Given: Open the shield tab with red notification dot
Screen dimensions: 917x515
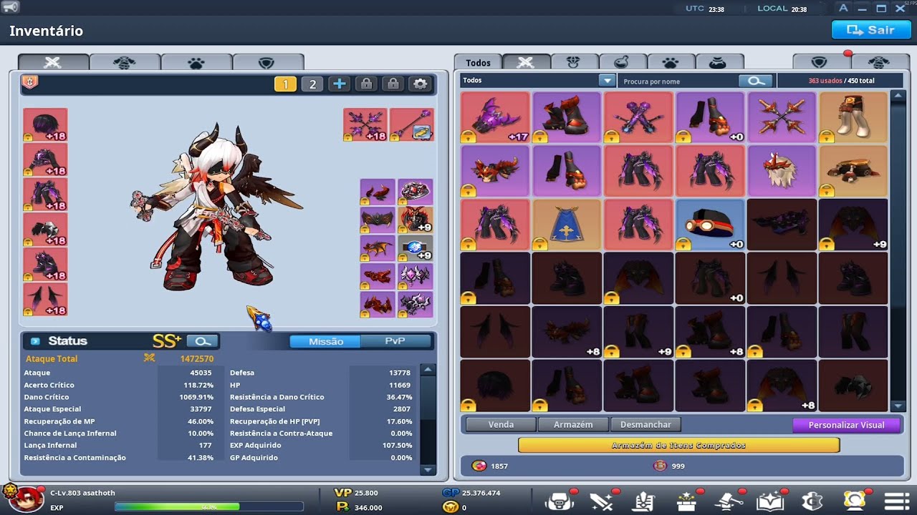Looking at the screenshot, I should pyautogui.click(x=820, y=62).
